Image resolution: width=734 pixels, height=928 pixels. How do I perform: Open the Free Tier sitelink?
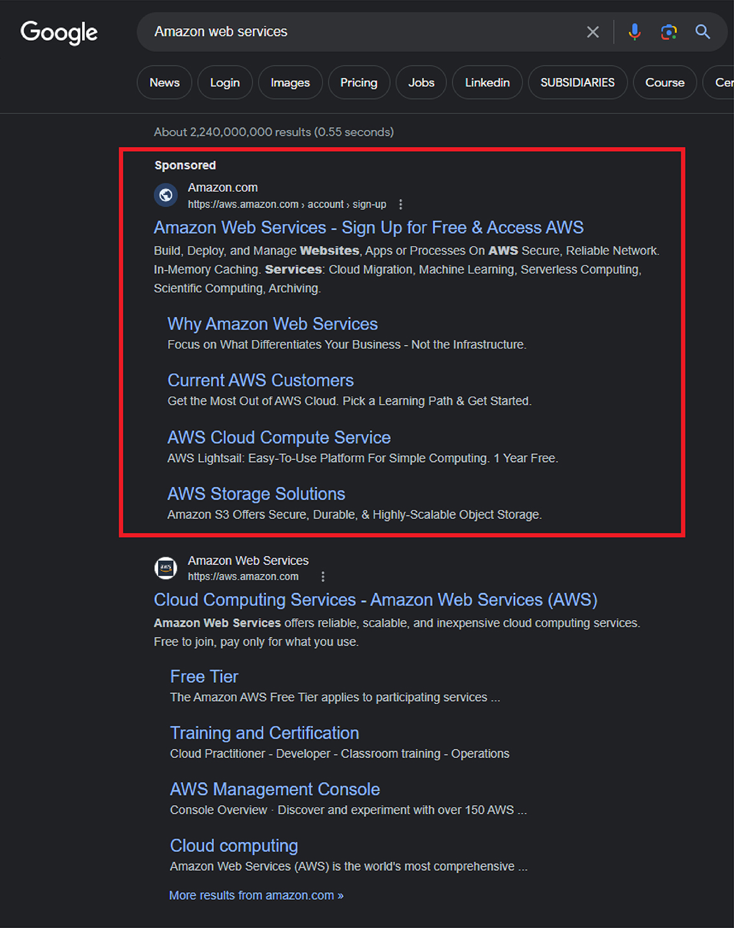click(204, 677)
